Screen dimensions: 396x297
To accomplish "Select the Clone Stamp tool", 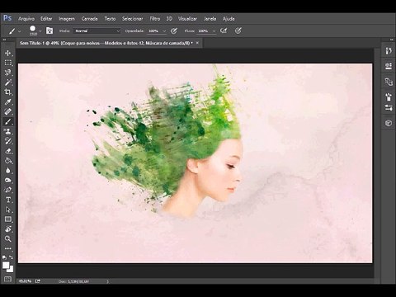I will click(x=7, y=131).
